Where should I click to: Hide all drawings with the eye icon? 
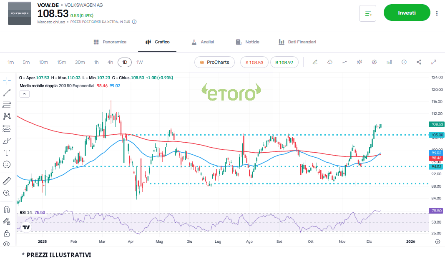(7, 244)
